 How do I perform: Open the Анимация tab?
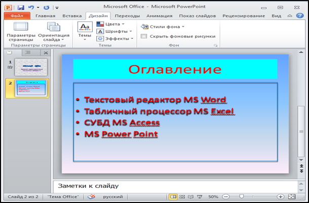click(160, 16)
